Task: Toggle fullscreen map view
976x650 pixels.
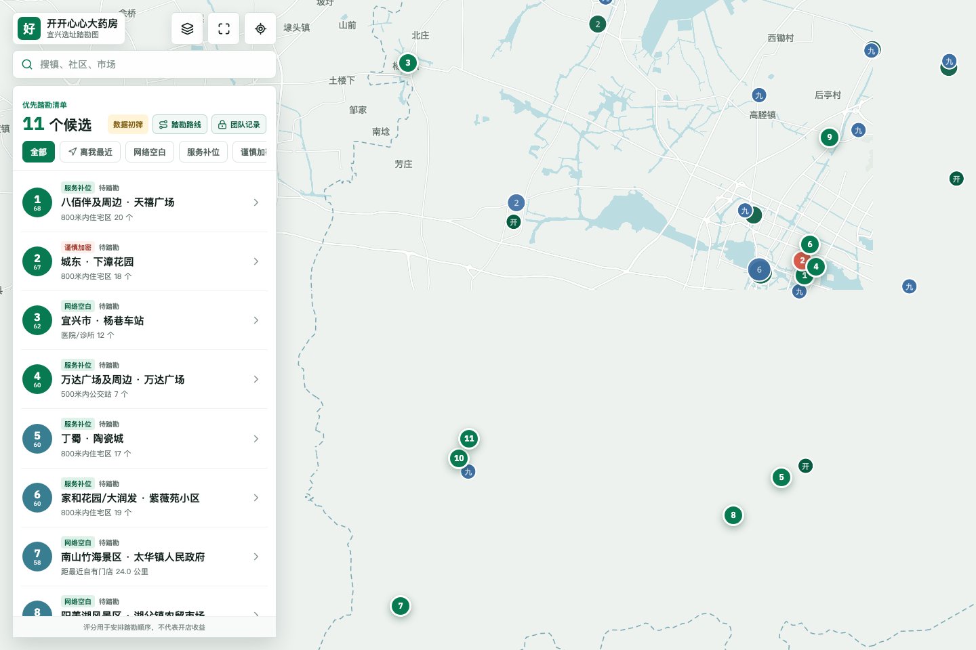Action: point(224,28)
